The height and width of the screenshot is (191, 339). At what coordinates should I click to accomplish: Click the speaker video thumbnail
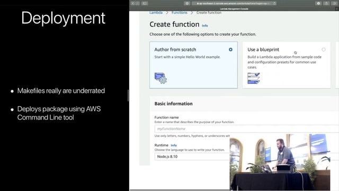tap(280, 162)
